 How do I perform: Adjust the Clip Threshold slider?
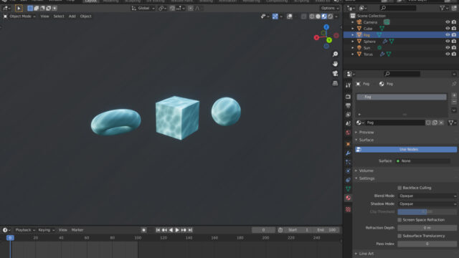tap(427, 212)
